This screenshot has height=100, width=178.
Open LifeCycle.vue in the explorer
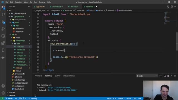click(x=21, y=56)
